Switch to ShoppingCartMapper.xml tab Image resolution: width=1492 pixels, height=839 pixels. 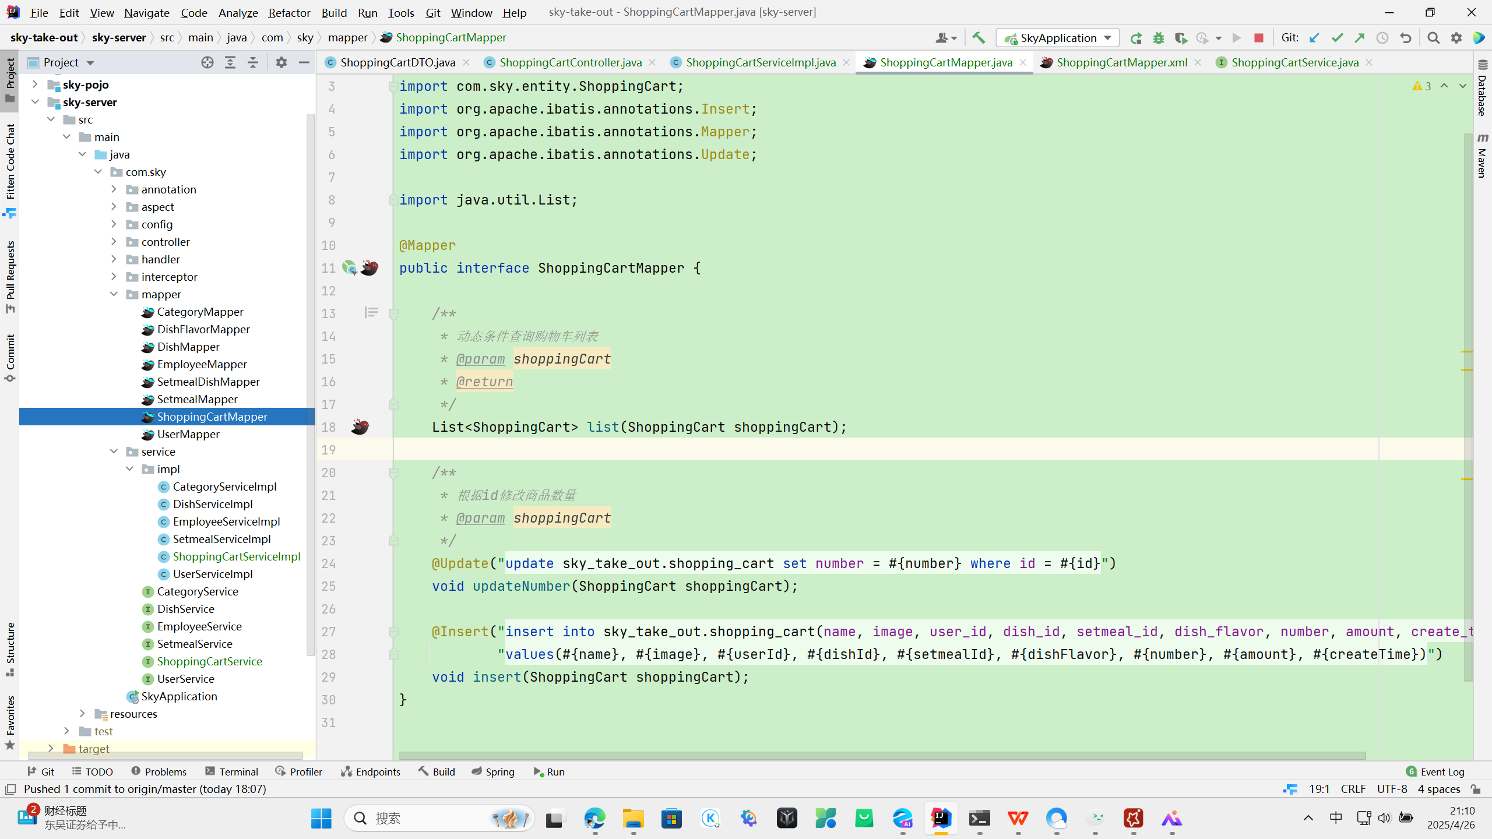(1121, 62)
